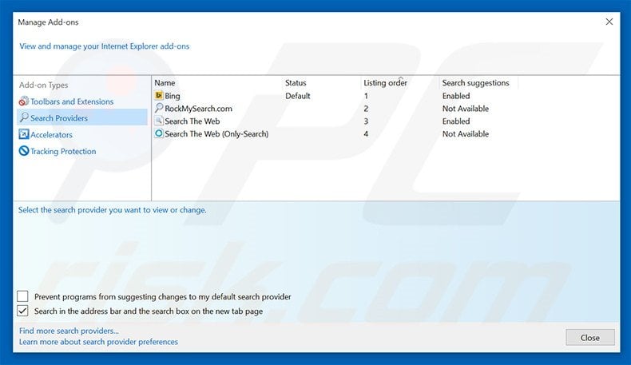631x365 pixels.
Task: Toggle Search in the address bar checkbox
Action: click(22, 311)
